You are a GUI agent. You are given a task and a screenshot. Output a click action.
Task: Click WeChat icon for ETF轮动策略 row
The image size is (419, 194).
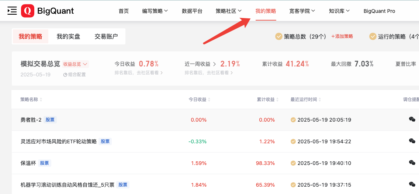(x=412, y=141)
